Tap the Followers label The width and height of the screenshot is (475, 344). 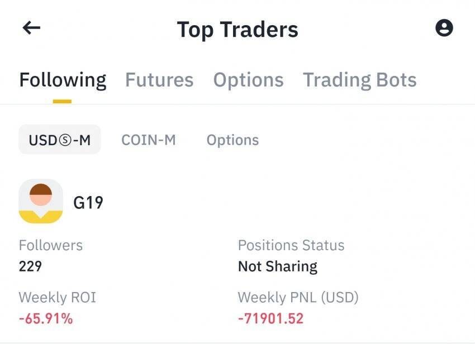coord(51,245)
